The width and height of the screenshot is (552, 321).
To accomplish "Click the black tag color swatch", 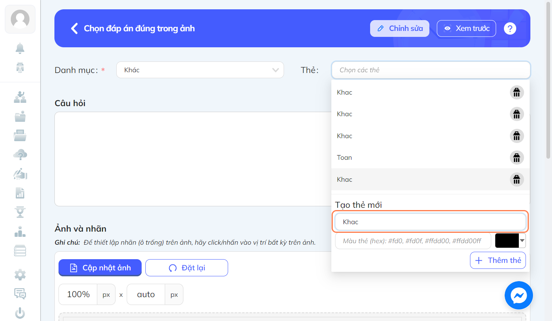I will (507, 241).
